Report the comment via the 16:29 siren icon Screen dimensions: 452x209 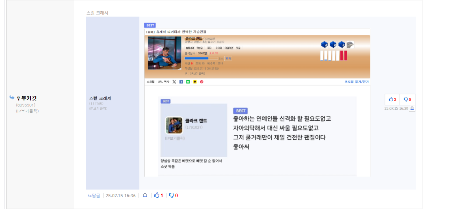pos(412,109)
